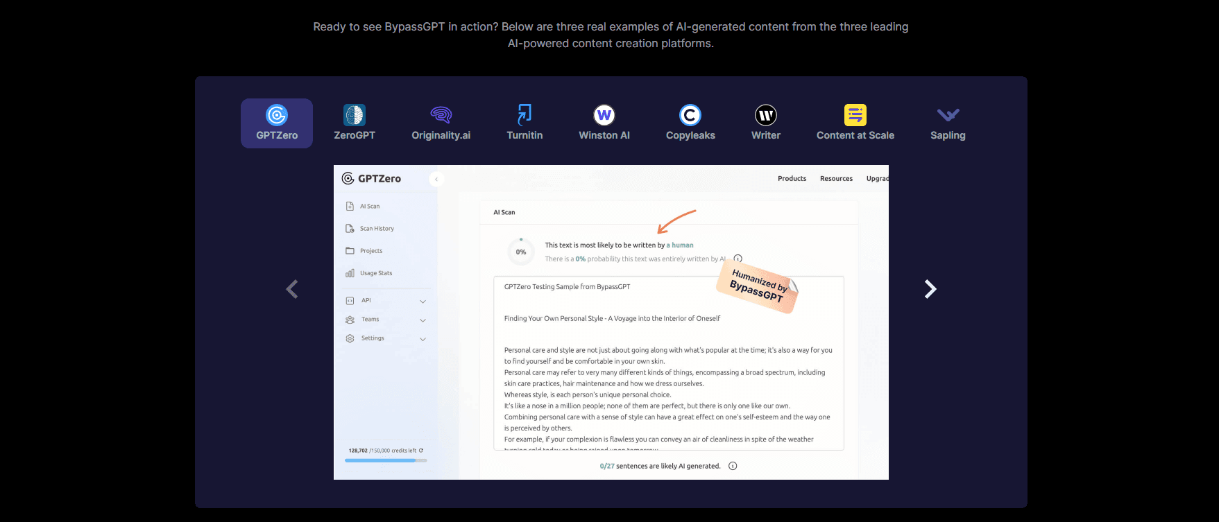Select the Sapling detector tab
This screenshot has height=522, width=1219.
948,123
